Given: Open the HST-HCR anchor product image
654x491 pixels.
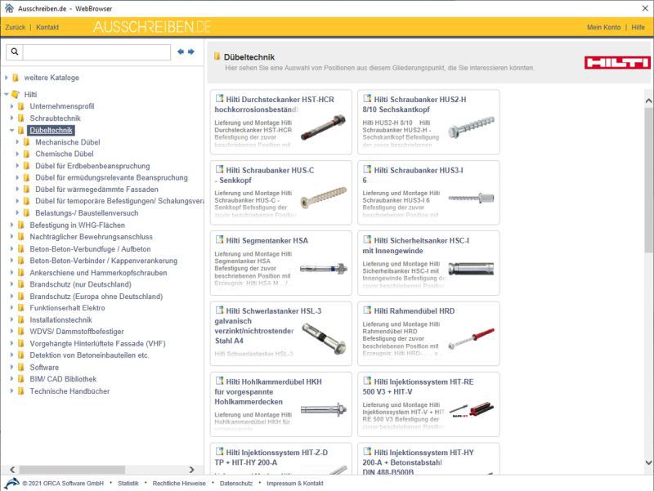Looking at the screenshot, I should tap(323, 127).
